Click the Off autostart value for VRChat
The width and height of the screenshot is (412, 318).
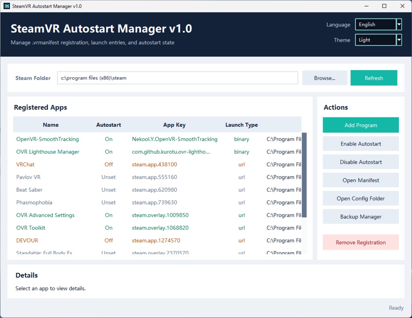pos(109,164)
